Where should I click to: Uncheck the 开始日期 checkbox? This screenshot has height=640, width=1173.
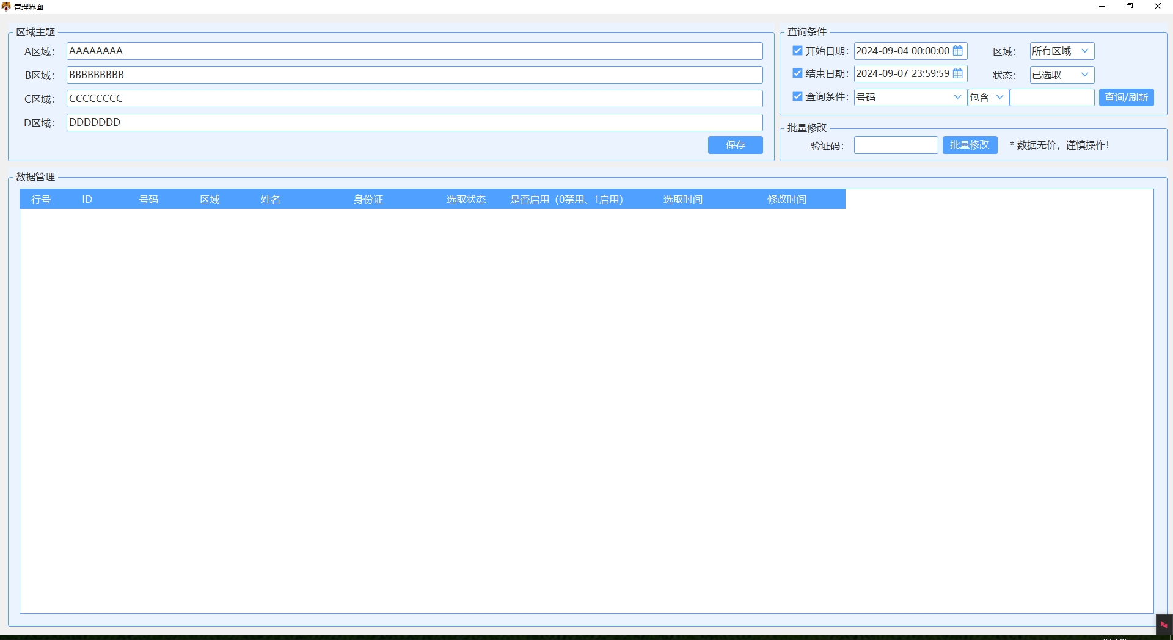pyautogui.click(x=797, y=51)
